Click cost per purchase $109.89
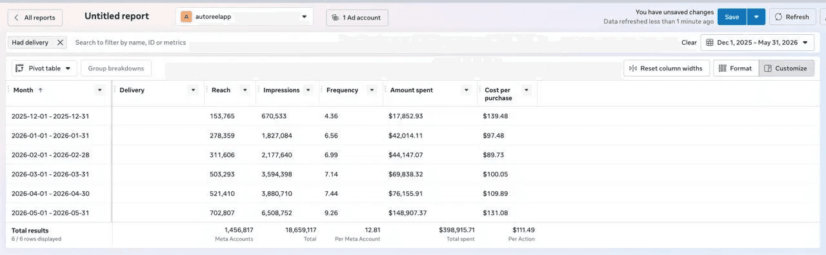The width and height of the screenshot is (826, 255). pyautogui.click(x=496, y=194)
